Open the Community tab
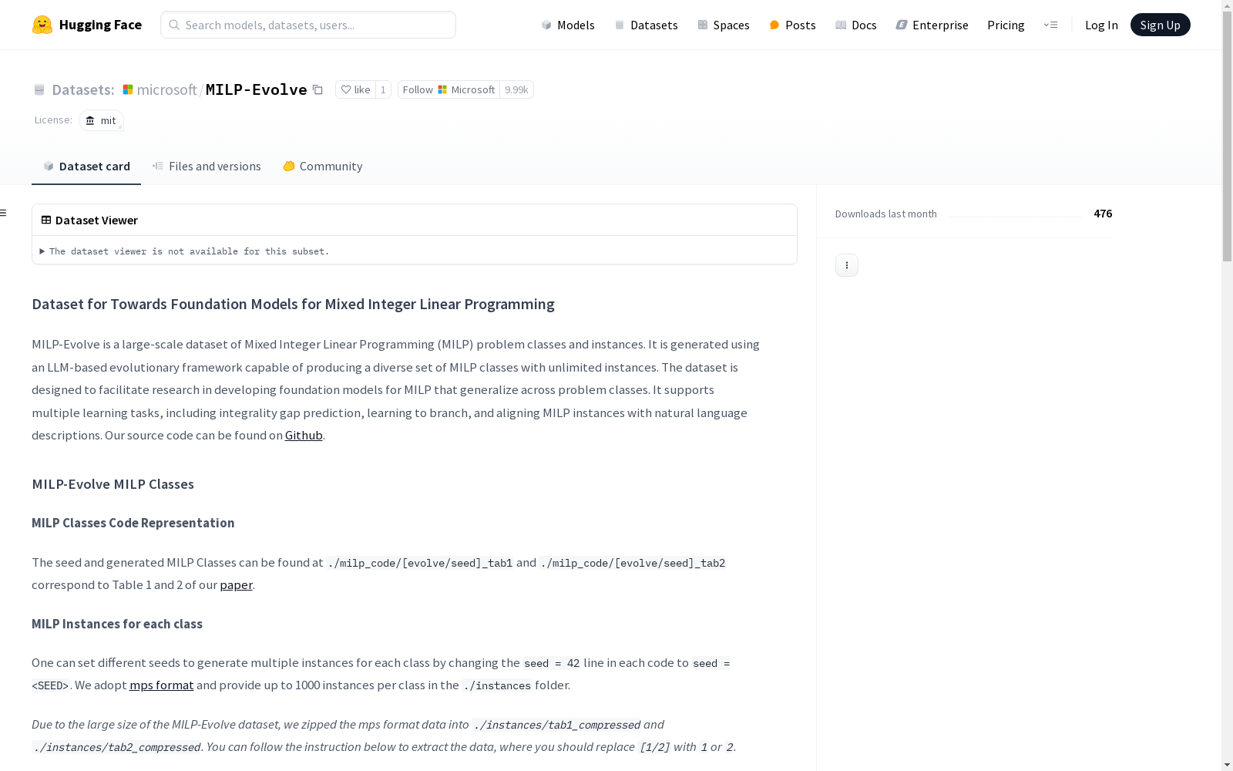This screenshot has height=771, width=1233. [322, 167]
